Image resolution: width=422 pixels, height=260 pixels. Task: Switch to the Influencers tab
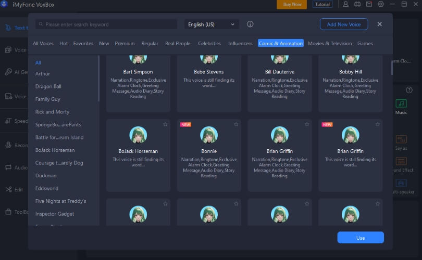240,44
